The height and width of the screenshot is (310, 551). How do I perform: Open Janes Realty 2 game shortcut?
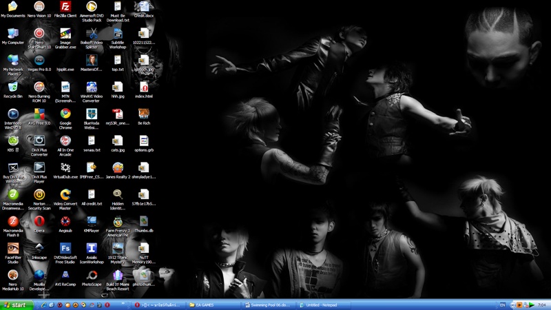(x=118, y=170)
